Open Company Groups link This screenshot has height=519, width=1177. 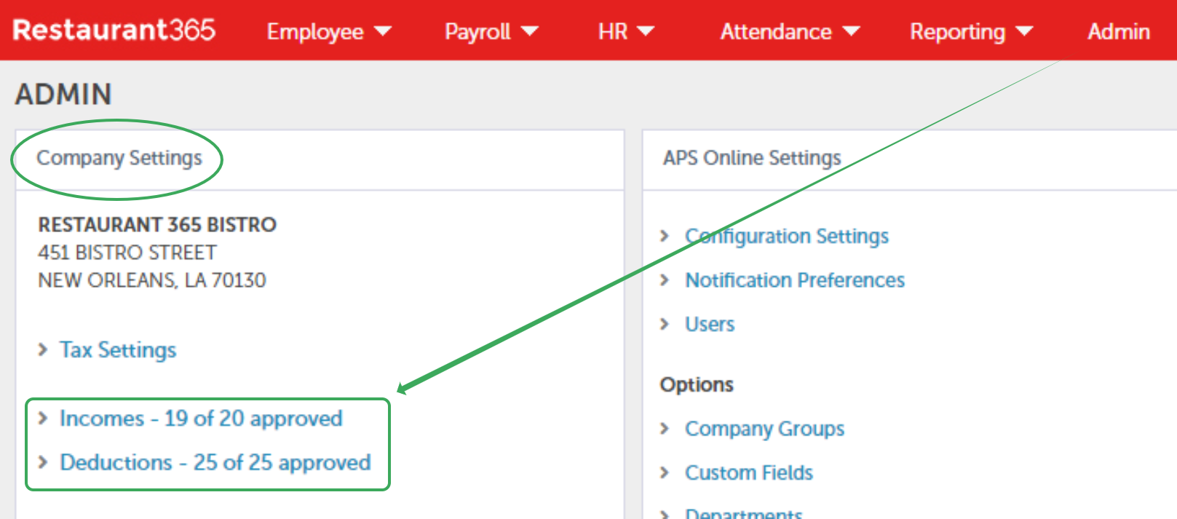click(764, 429)
